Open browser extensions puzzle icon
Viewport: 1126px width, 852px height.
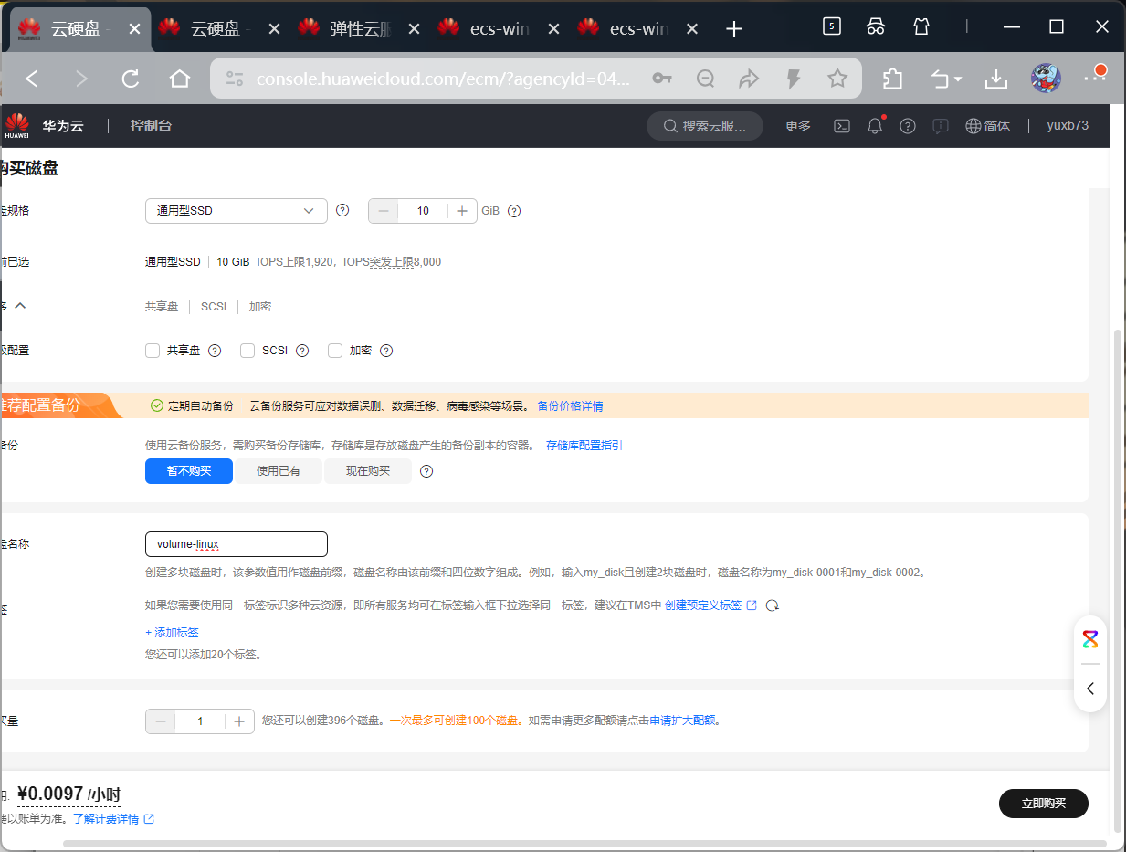pyautogui.click(x=892, y=79)
